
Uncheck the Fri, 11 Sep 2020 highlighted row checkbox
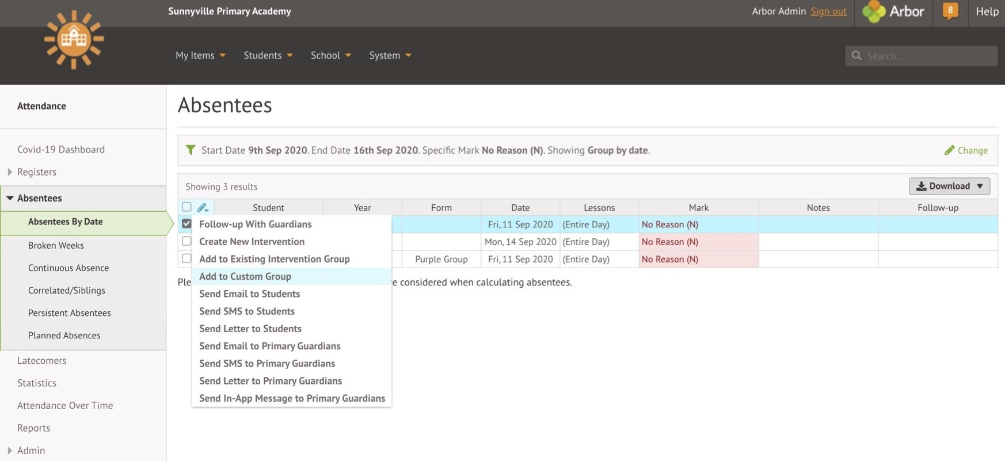[x=186, y=223]
